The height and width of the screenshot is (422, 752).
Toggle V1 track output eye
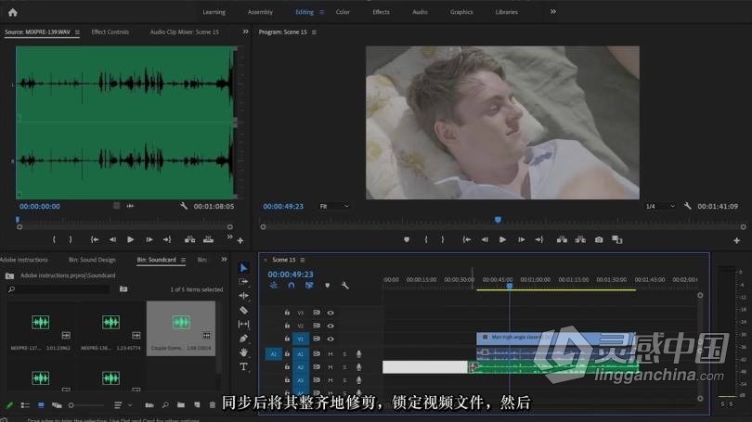coord(331,339)
